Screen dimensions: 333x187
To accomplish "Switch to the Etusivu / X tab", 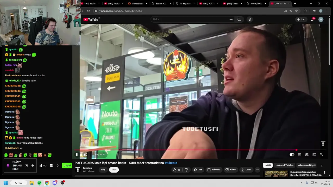I will click(161, 4).
